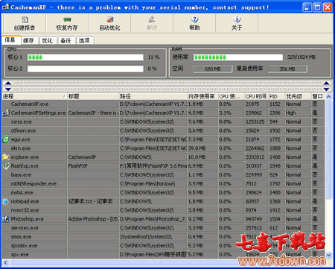
Task: Collapse panel with right up arrow
Action: tap(326, 83)
